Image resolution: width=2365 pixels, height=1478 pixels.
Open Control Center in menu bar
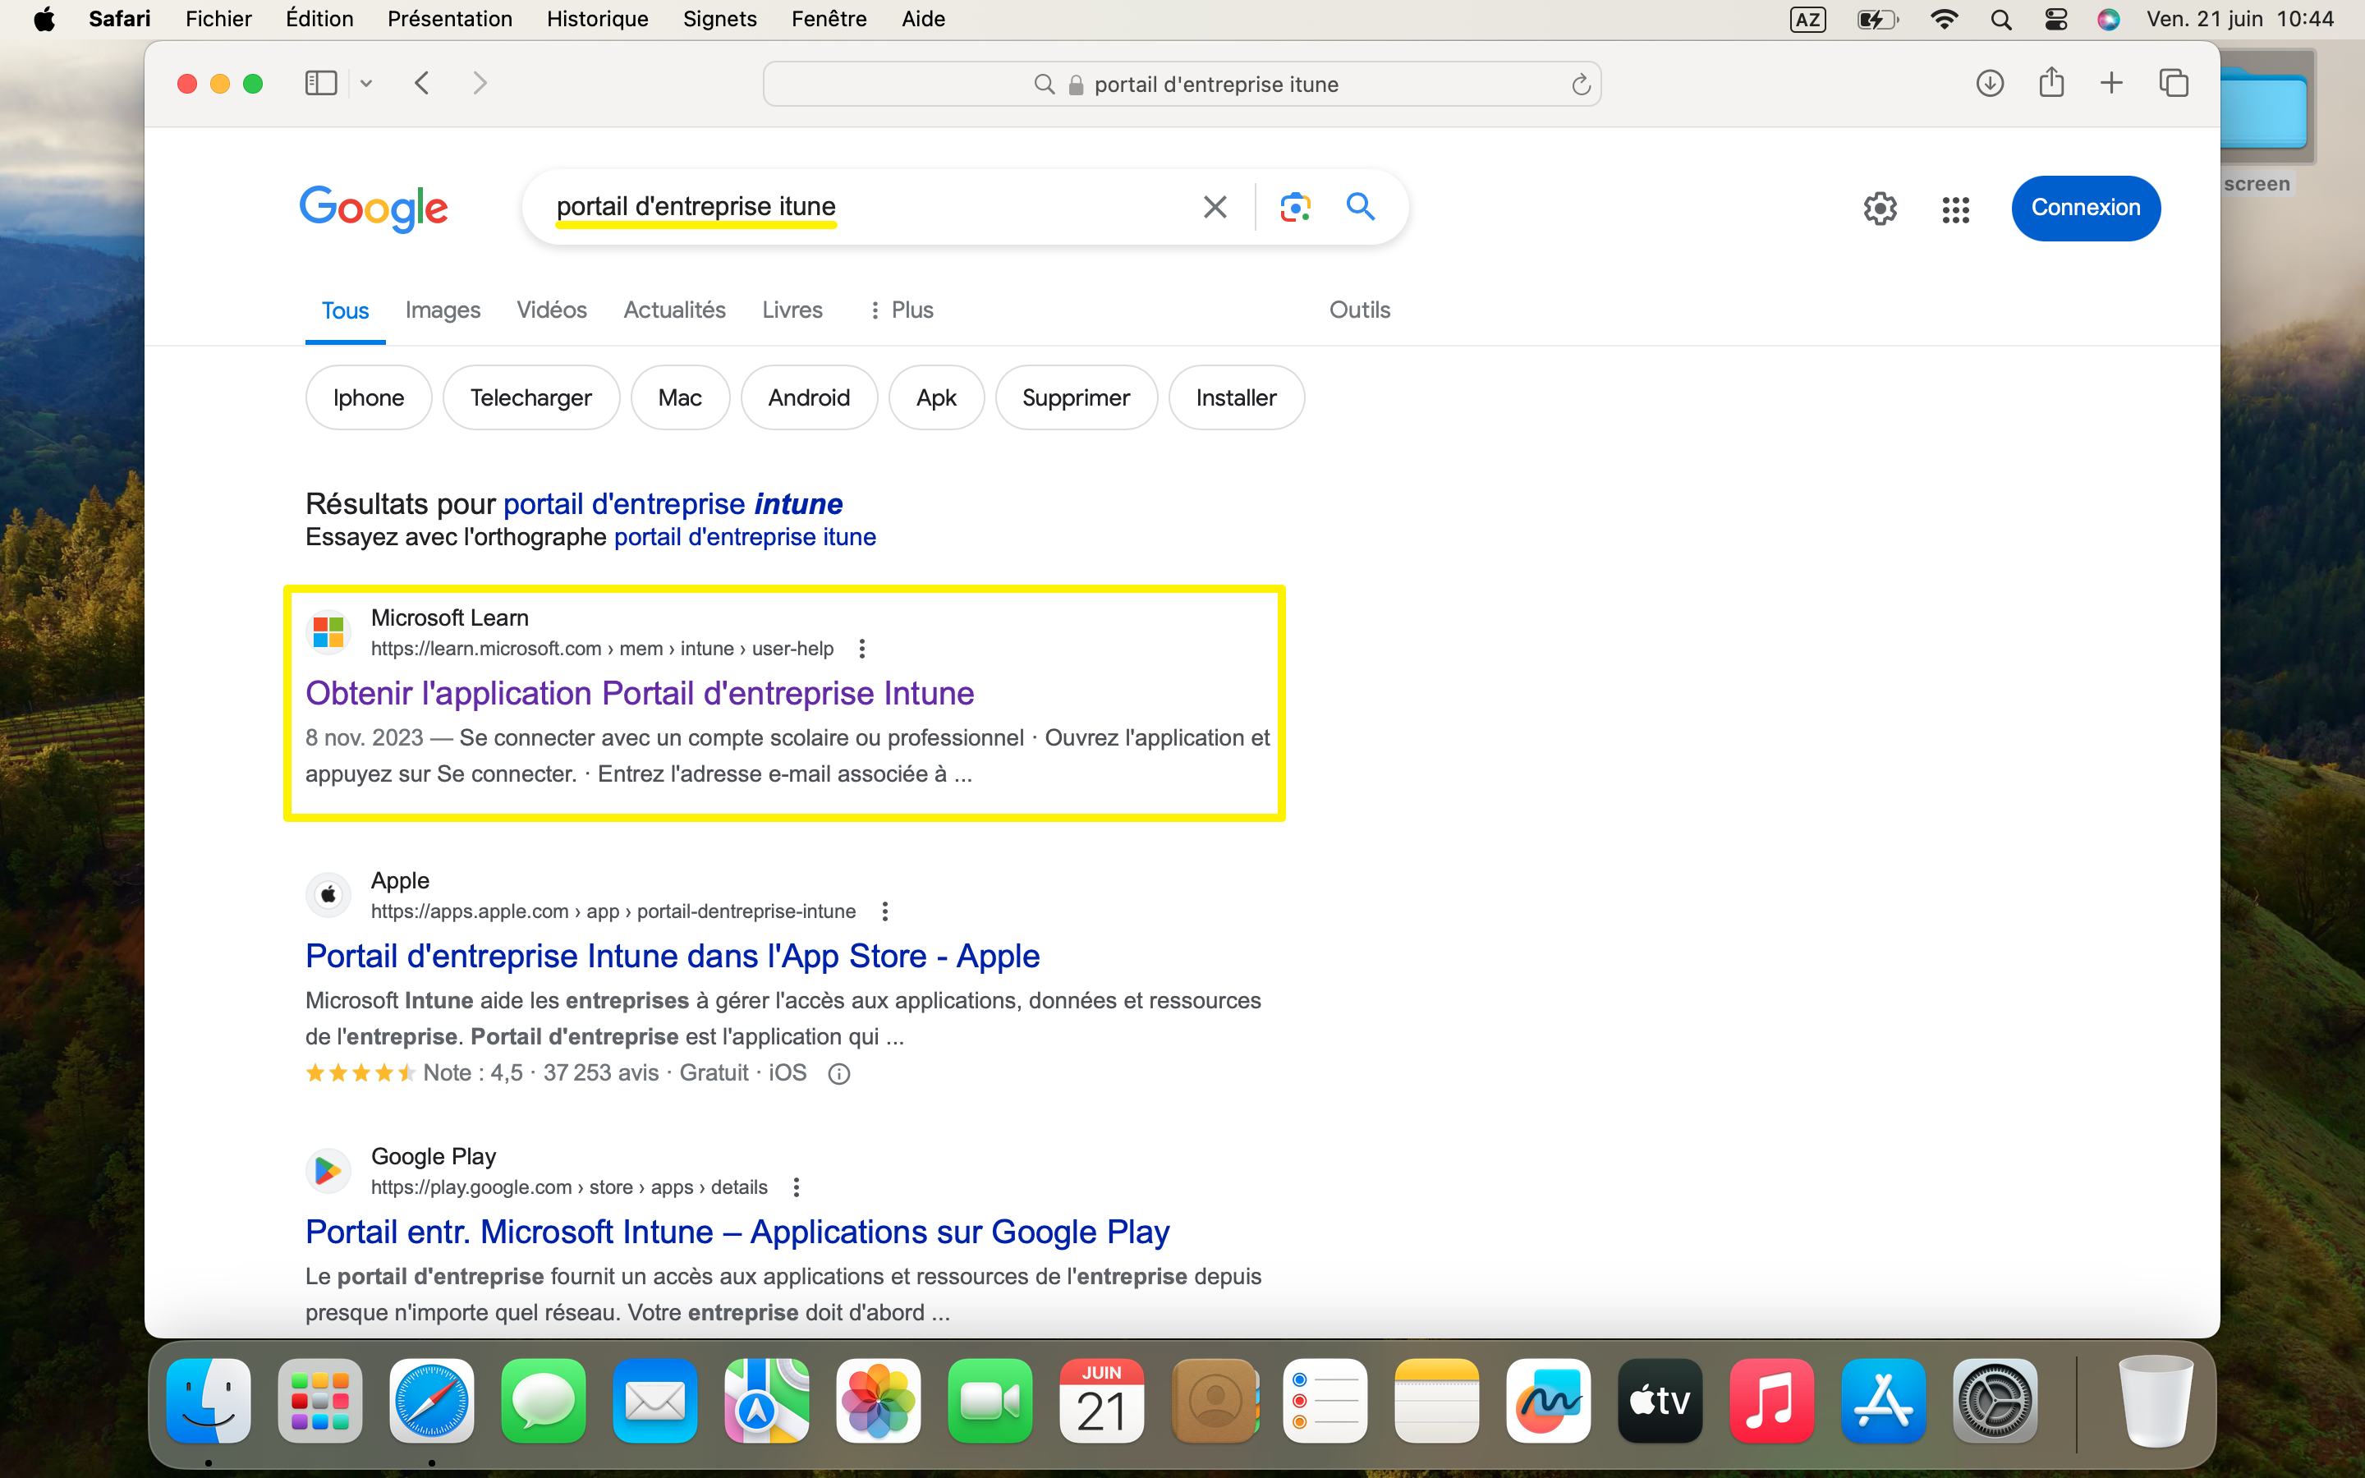point(2055,19)
